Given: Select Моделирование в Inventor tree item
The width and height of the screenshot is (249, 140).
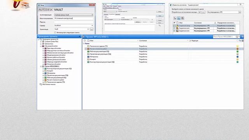Looking at the screenshot, I should pos(56,55).
